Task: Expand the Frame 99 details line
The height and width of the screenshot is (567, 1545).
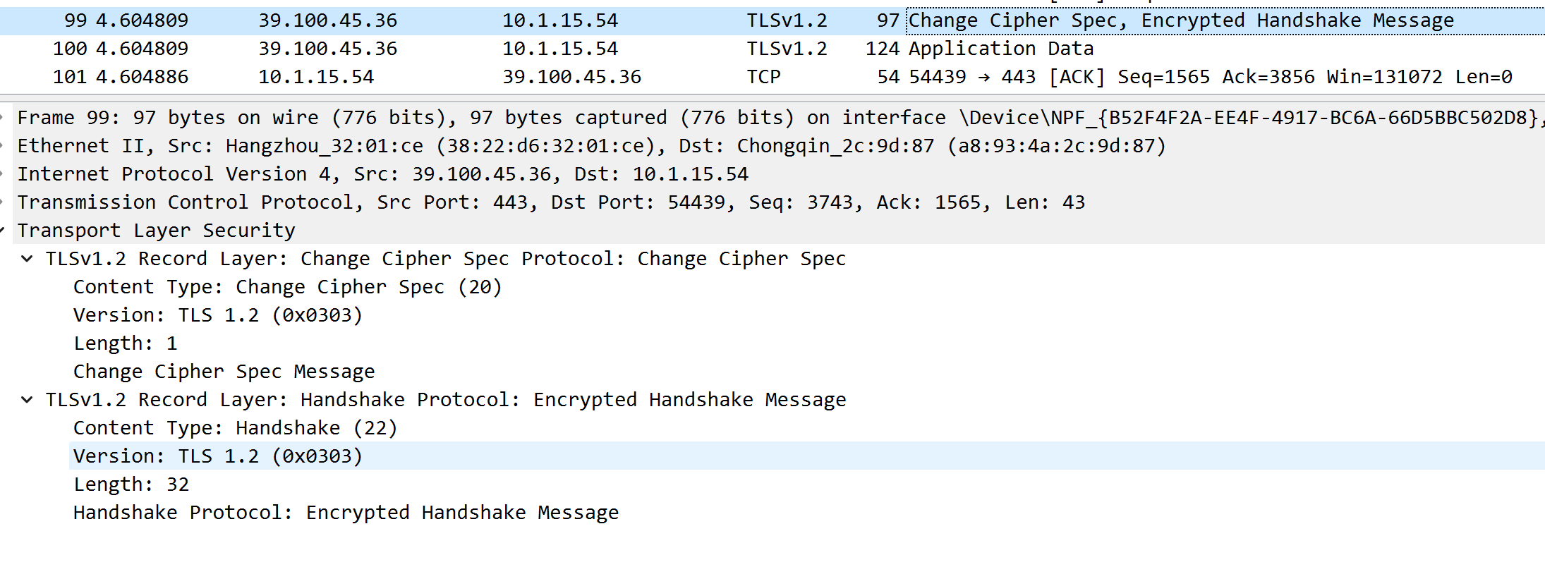Action: 4,118
